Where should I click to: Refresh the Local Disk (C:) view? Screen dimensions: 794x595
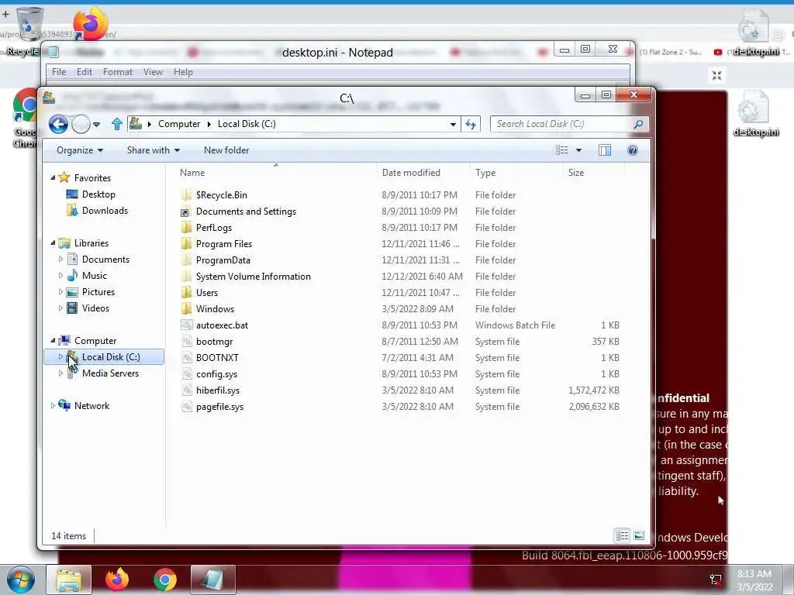click(x=471, y=124)
